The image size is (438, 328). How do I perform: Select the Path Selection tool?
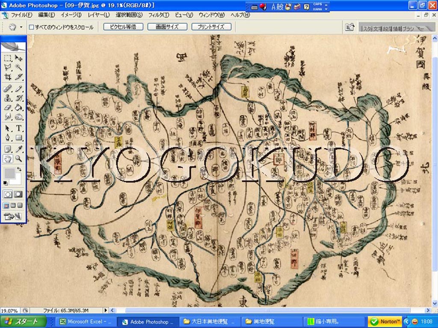[8, 128]
